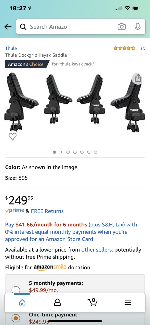Open the account profile tab

tap(58, 302)
